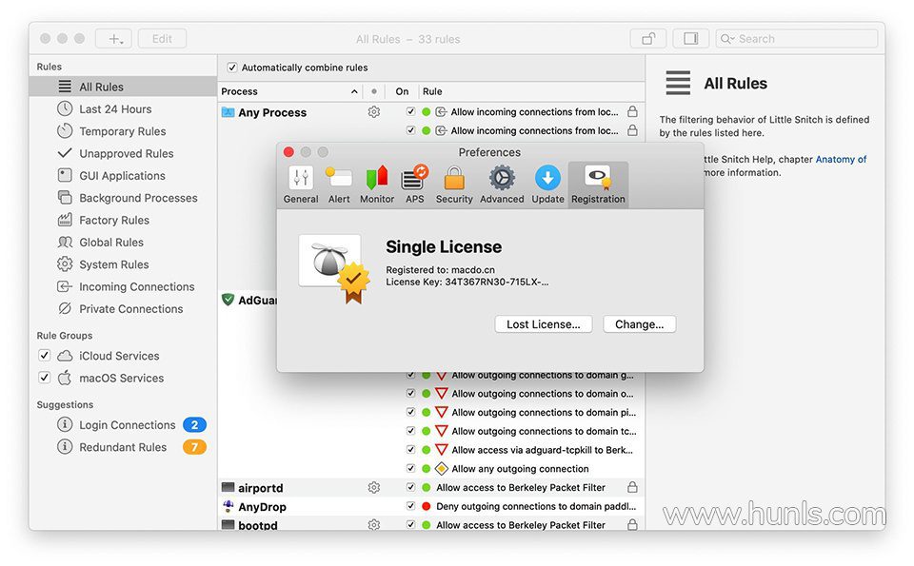914x566 pixels.
Task: Toggle Automatically combine rules checkbox
Action: coord(232,68)
